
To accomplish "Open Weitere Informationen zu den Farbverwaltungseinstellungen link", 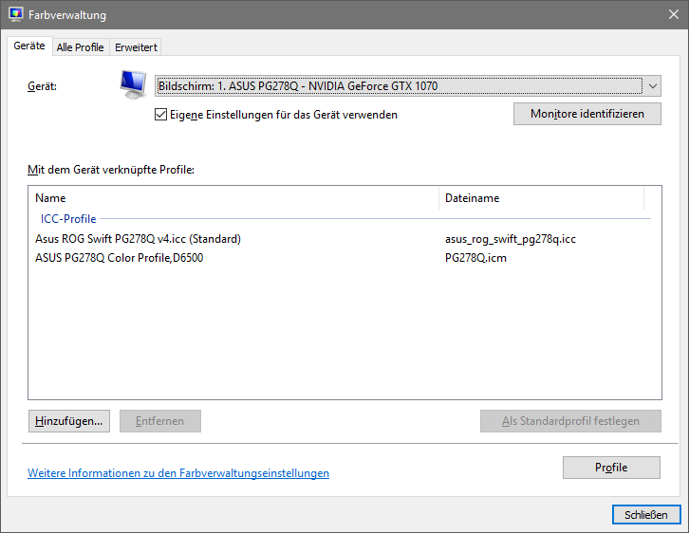I will click(178, 473).
